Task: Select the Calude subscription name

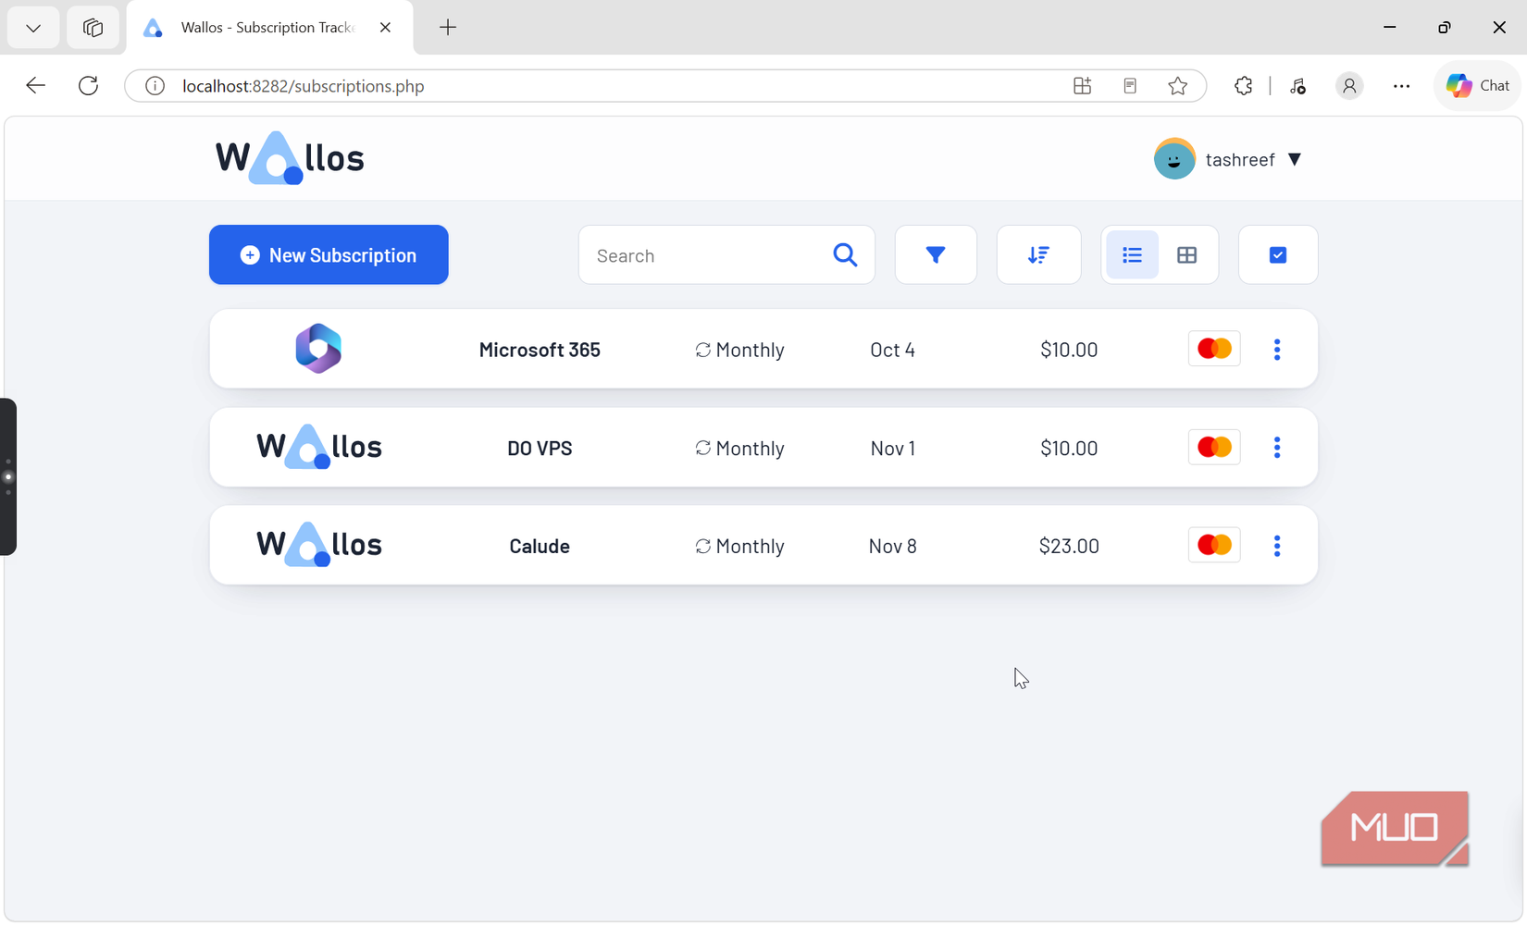Action: pos(540,546)
